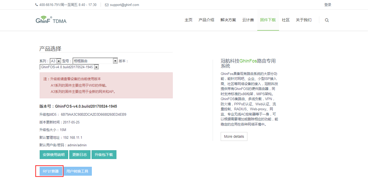Click note line A1系列的固件主要应用于WID的传输
Image resolution: width=368 pixels, height=186 pixels.
(x=79, y=85)
